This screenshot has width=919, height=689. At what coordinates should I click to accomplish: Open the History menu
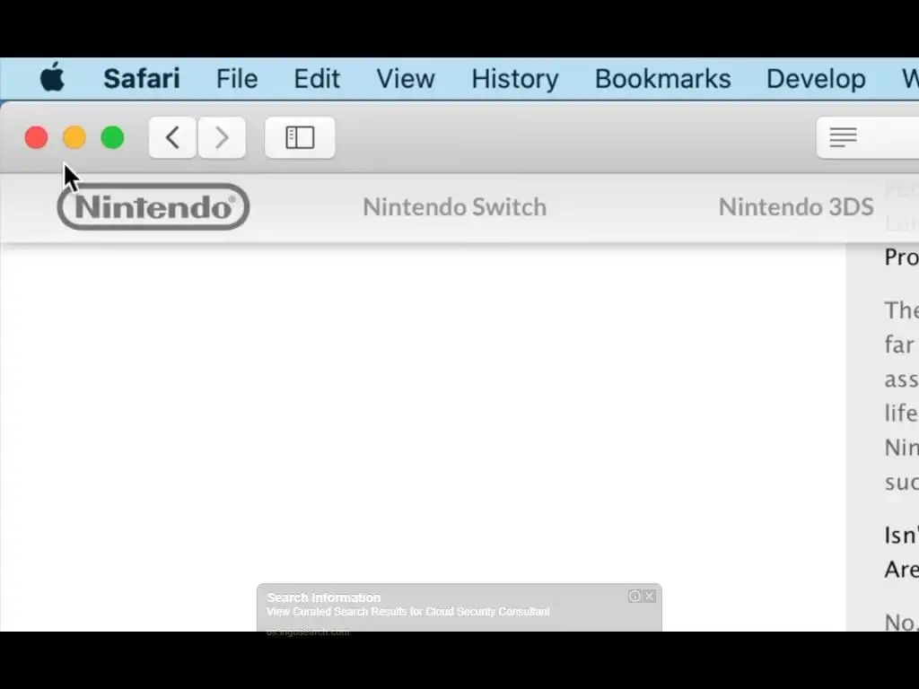click(x=515, y=79)
